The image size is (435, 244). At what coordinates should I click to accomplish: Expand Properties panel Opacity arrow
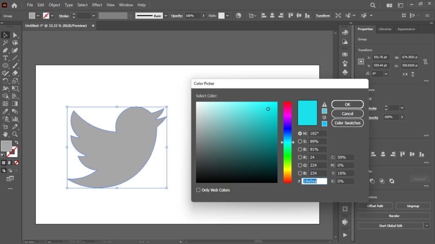click(402, 117)
